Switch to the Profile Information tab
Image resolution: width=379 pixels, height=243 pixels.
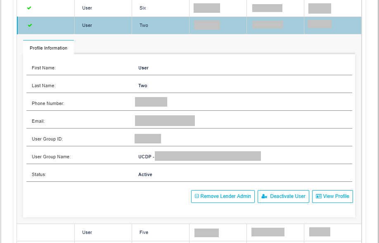coord(48,48)
